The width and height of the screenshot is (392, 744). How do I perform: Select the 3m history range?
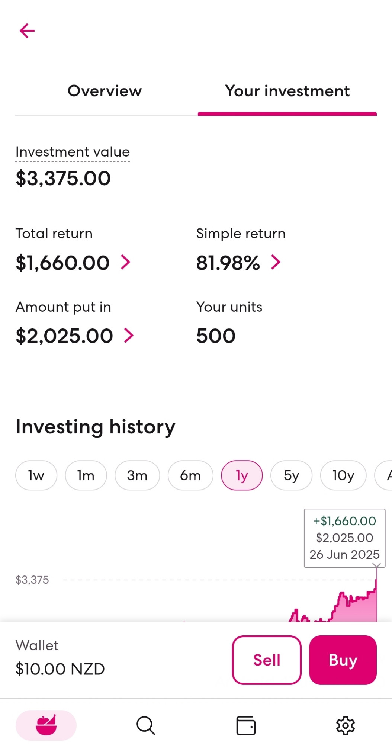(x=137, y=475)
